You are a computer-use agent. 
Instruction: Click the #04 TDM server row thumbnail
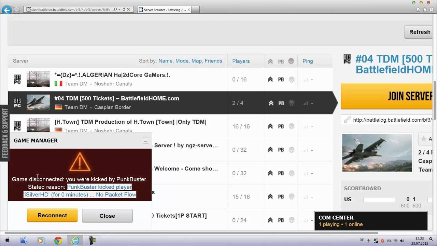pyautogui.click(x=38, y=102)
